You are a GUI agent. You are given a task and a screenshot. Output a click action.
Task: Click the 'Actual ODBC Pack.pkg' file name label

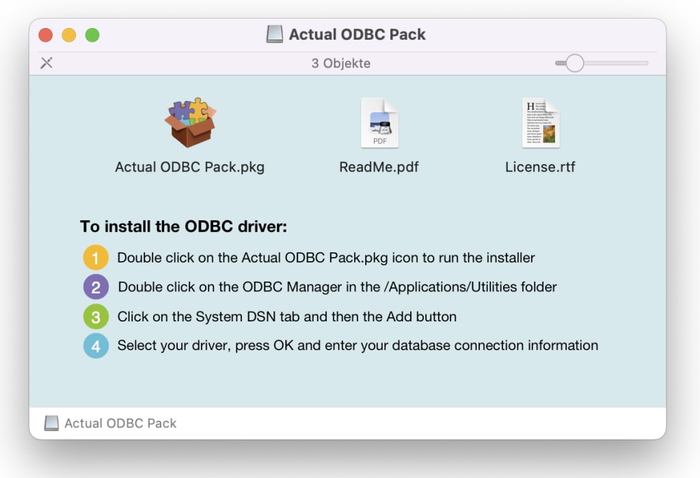pyautogui.click(x=190, y=167)
